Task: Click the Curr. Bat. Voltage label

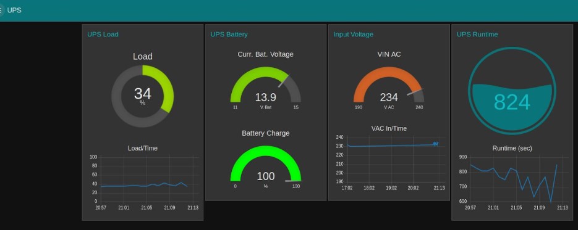Action: [265, 54]
